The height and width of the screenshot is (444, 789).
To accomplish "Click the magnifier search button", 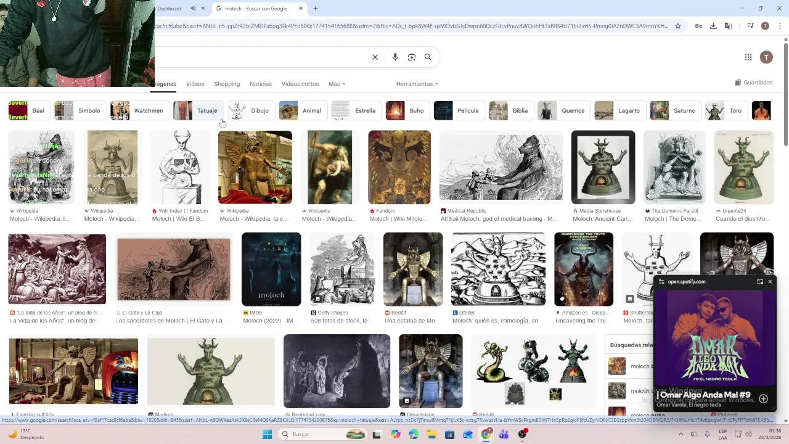I will coord(428,57).
